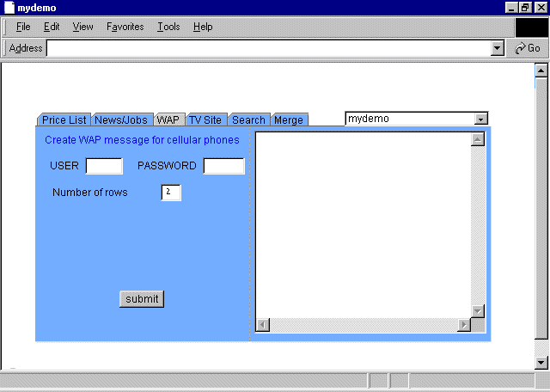Screen dimensions: 550x392
Task: Click the page scrollbar down arrow
Action: pyautogui.click(x=541, y=363)
